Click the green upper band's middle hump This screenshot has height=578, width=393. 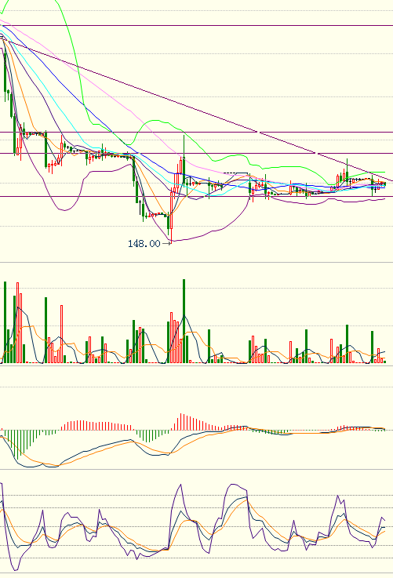(x=156, y=121)
